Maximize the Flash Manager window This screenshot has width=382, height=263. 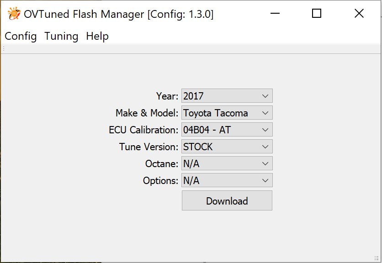(x=317, y=13)
